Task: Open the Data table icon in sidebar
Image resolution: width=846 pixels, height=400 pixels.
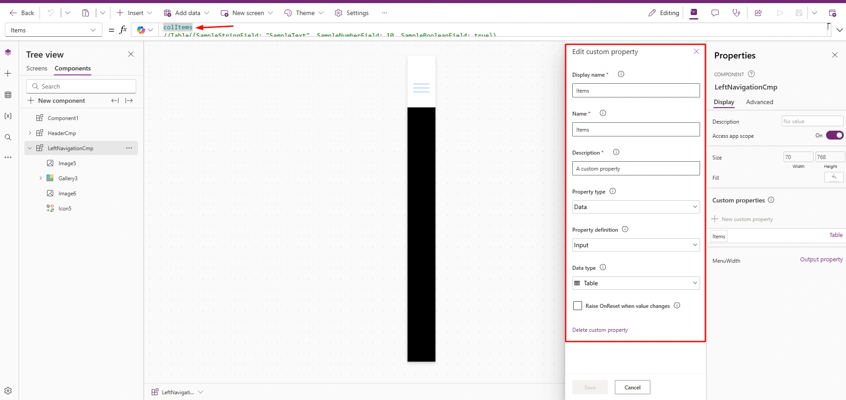Action: tap(8, 95)
